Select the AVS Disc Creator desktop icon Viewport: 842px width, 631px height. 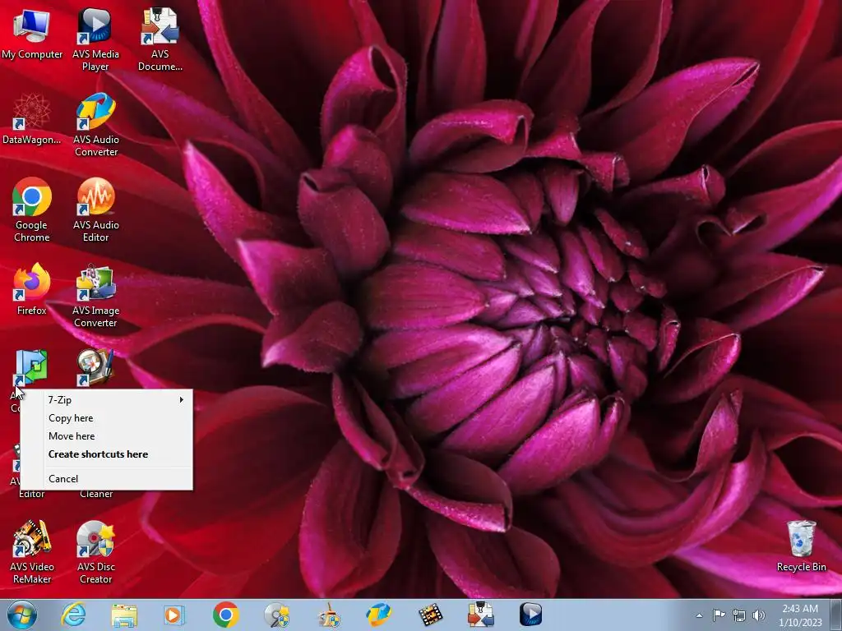(95, 552)
